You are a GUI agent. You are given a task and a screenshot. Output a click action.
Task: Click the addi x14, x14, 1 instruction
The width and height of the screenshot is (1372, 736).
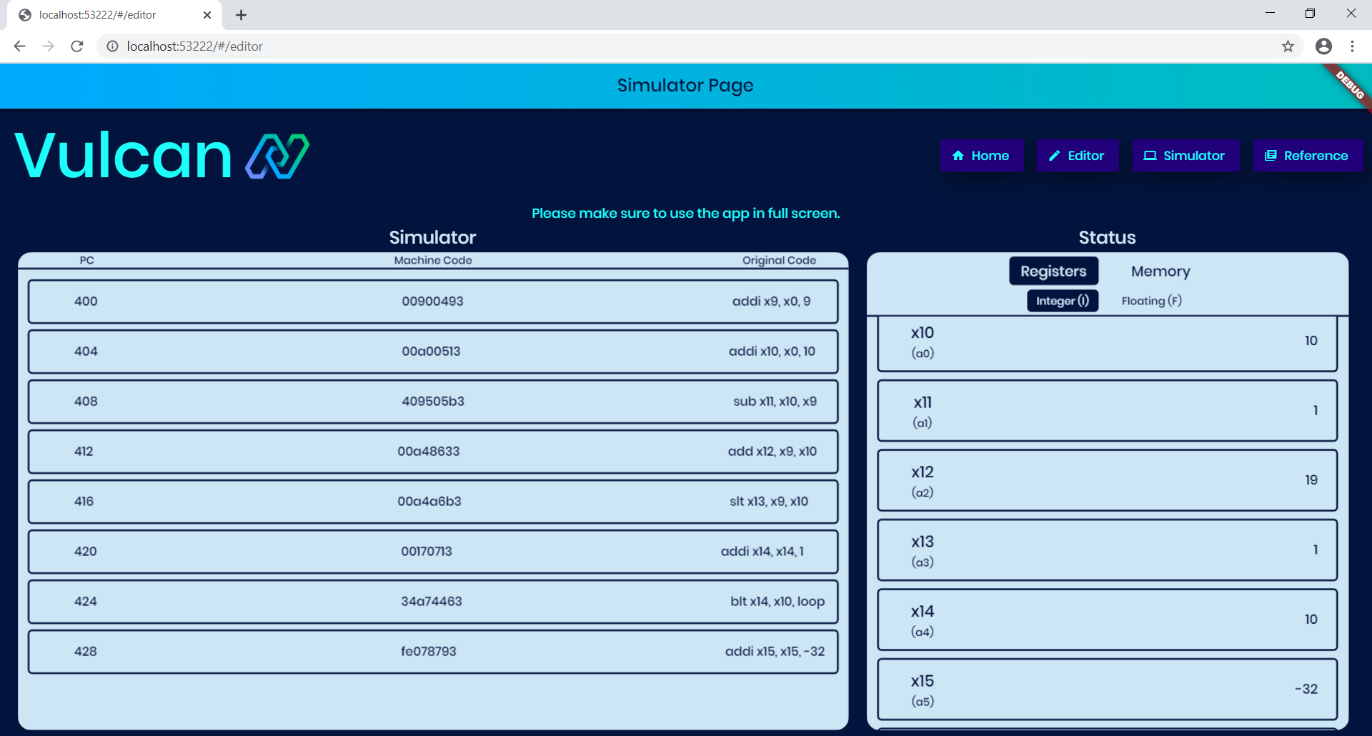pos(762,552)
